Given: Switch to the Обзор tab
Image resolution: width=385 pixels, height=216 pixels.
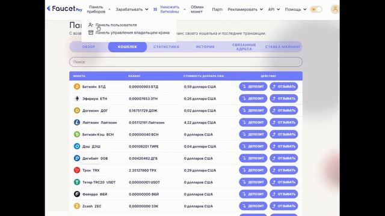Looking at the screenshot, I should pyautogui.click(x=88, y=47).
